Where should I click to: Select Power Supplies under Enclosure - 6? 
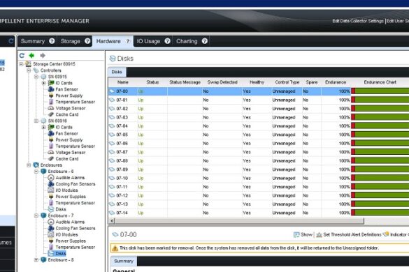coord(71,197)
